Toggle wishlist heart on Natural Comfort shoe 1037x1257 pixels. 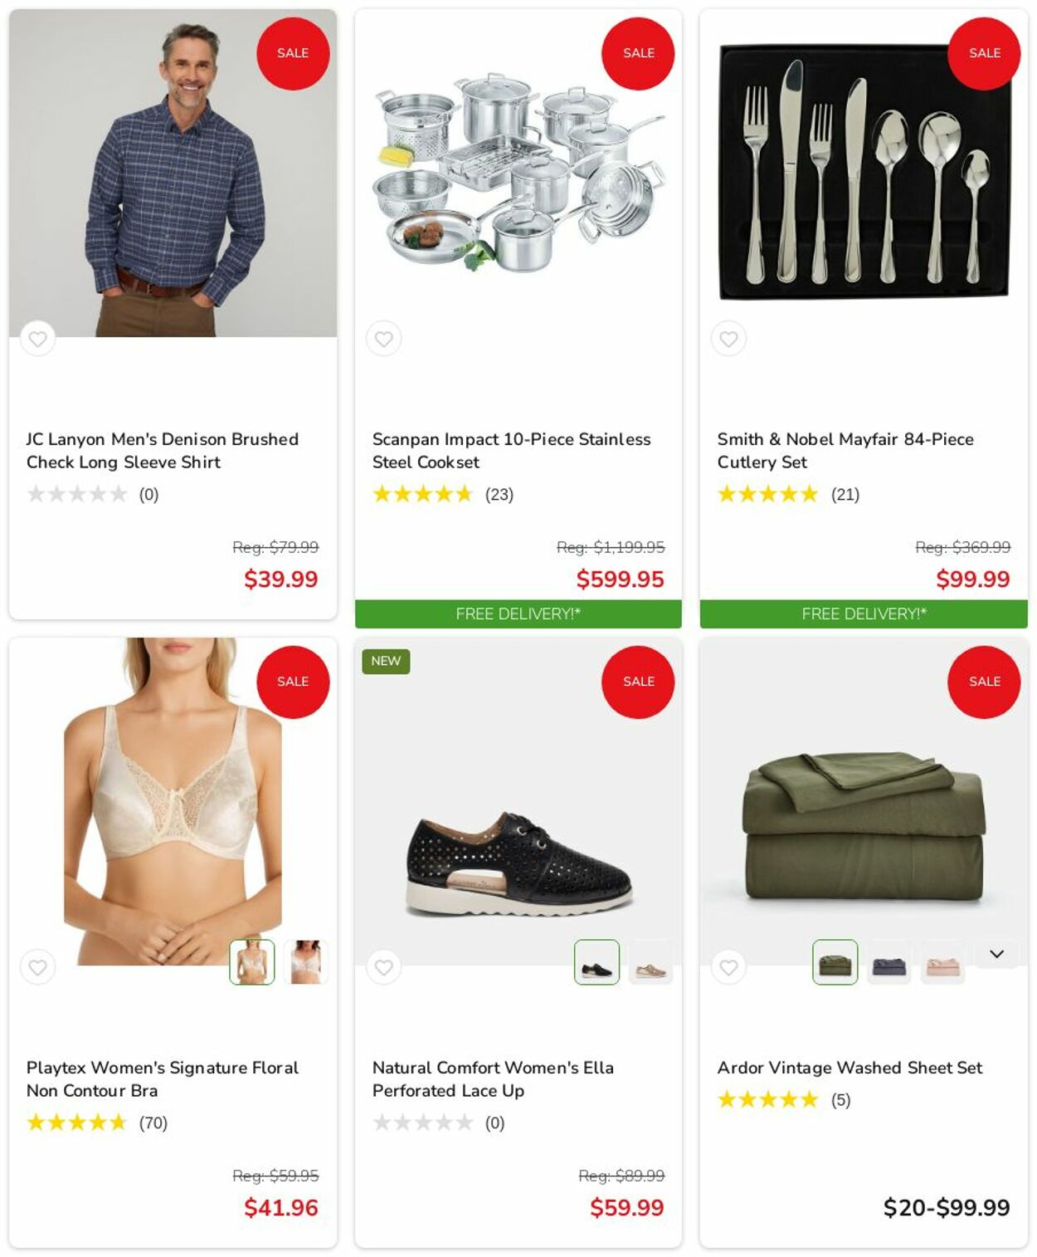(x=383, y=967)
